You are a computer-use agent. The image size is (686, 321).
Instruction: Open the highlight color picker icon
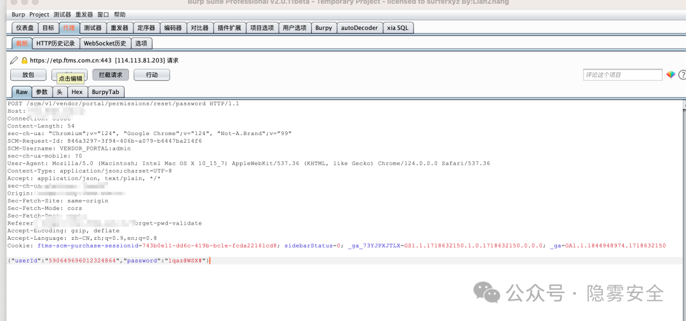point(671,75)
